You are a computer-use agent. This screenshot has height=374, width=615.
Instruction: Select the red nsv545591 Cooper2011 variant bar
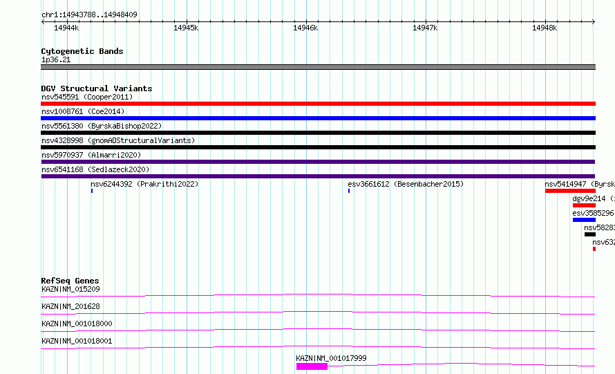point(318,104)
